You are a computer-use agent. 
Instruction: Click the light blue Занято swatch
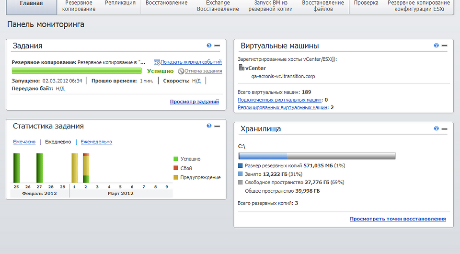(x=240, y=174)
